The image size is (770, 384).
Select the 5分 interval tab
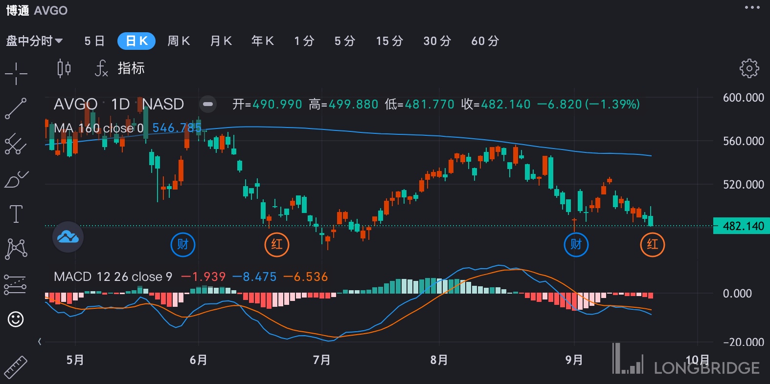(x=344, y=41)
